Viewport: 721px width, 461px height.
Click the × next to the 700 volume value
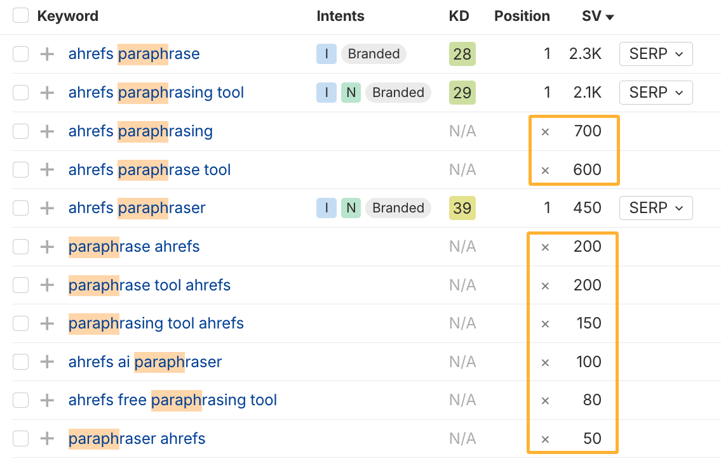point(545,131)
